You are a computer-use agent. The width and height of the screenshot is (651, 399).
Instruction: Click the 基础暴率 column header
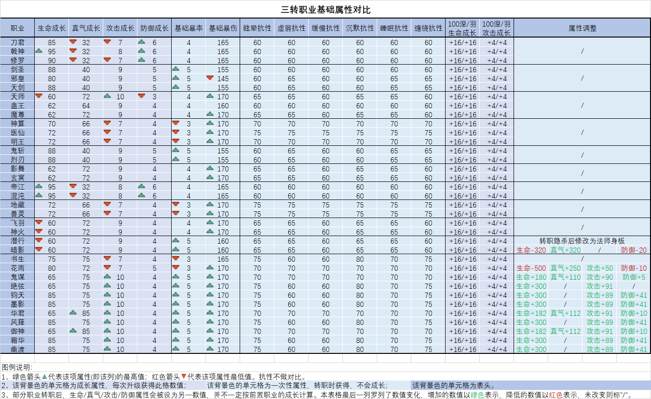click(x=189, y=28)
